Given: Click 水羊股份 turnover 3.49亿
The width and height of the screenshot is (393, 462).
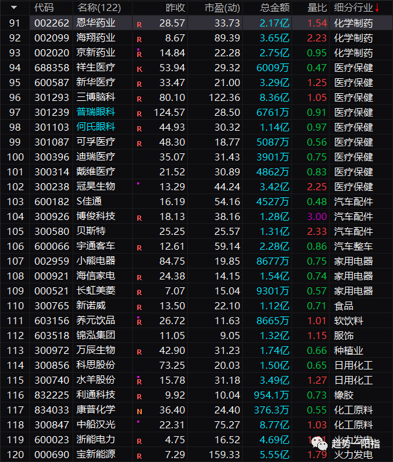Looking at the screenshot, I should (274, 380).
